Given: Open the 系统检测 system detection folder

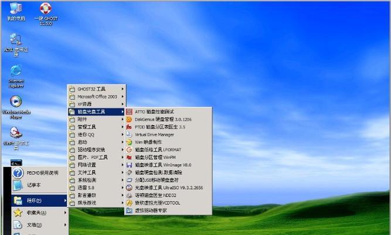Looking at the screenshot, I should click(x=96, y=180).
